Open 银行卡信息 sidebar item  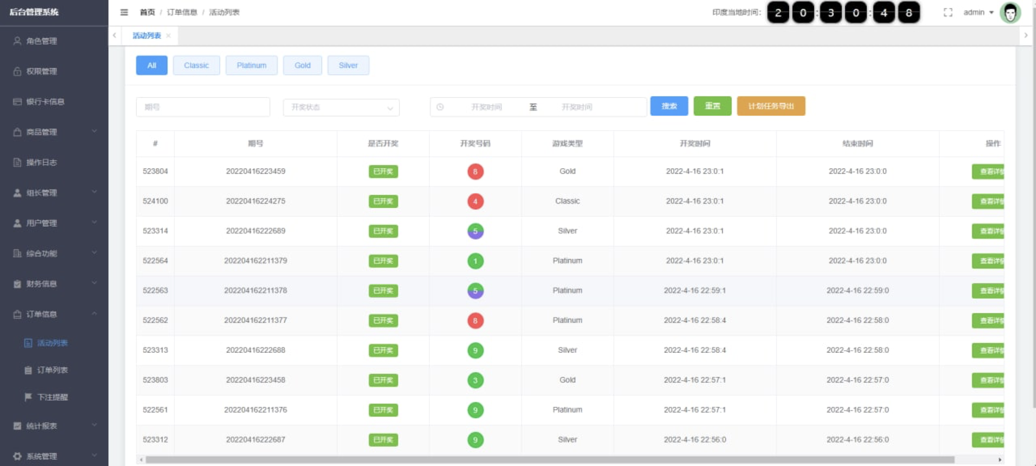click(45, 102)
